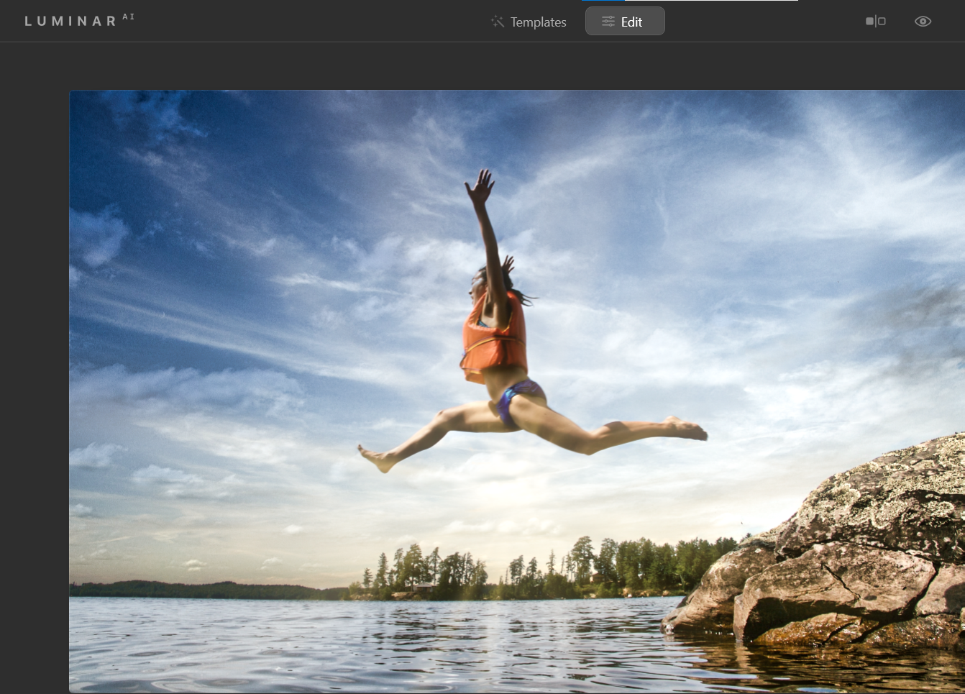The width and height of the screenshot is (965, 694).
Task: Click the loading progress bar at top
Action: (x=690, y=1)
